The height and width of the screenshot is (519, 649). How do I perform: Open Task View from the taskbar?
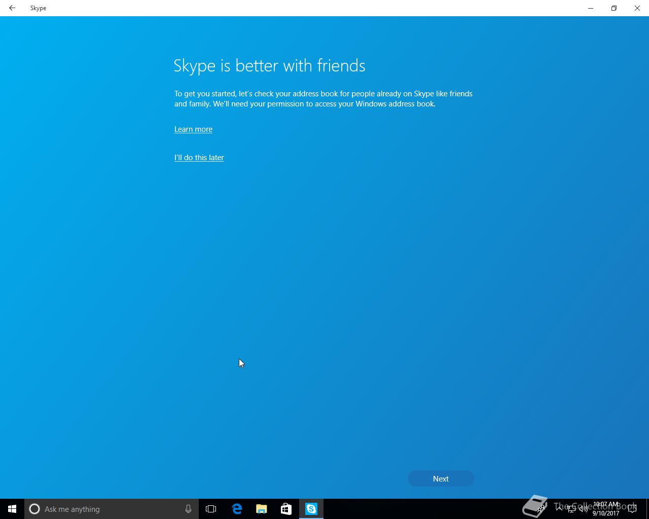(x=211, y=509)
